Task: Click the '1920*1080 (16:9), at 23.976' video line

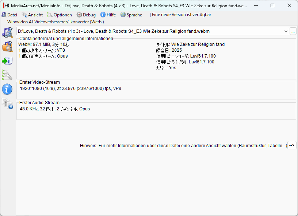Action: [x=70, y=89]
